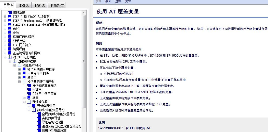Collapse the 创建用户程序 node

pyautogui.click(x=10, y=61)
